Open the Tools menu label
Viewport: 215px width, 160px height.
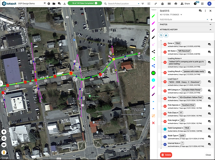(x=154, y=10)
